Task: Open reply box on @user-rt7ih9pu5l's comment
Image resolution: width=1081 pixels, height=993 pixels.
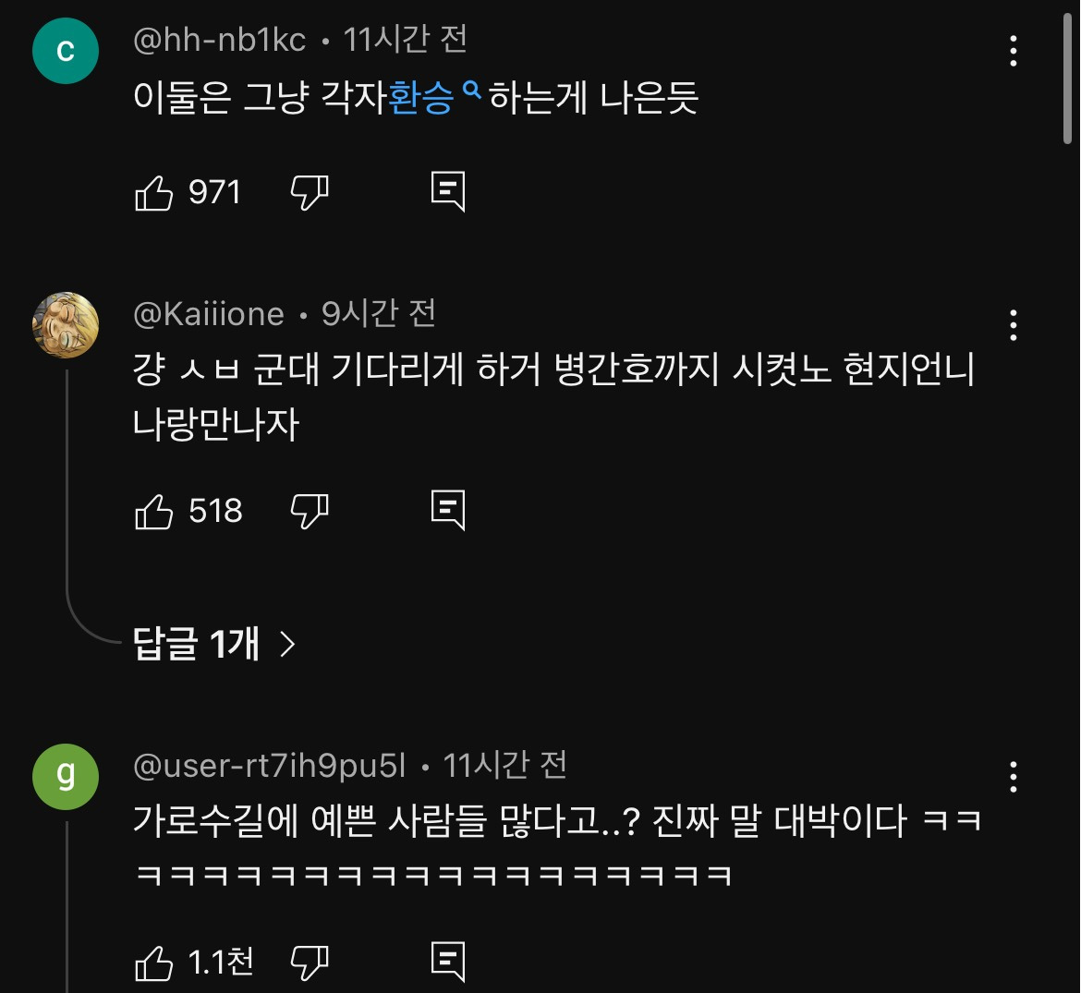Action: (450, 961)
